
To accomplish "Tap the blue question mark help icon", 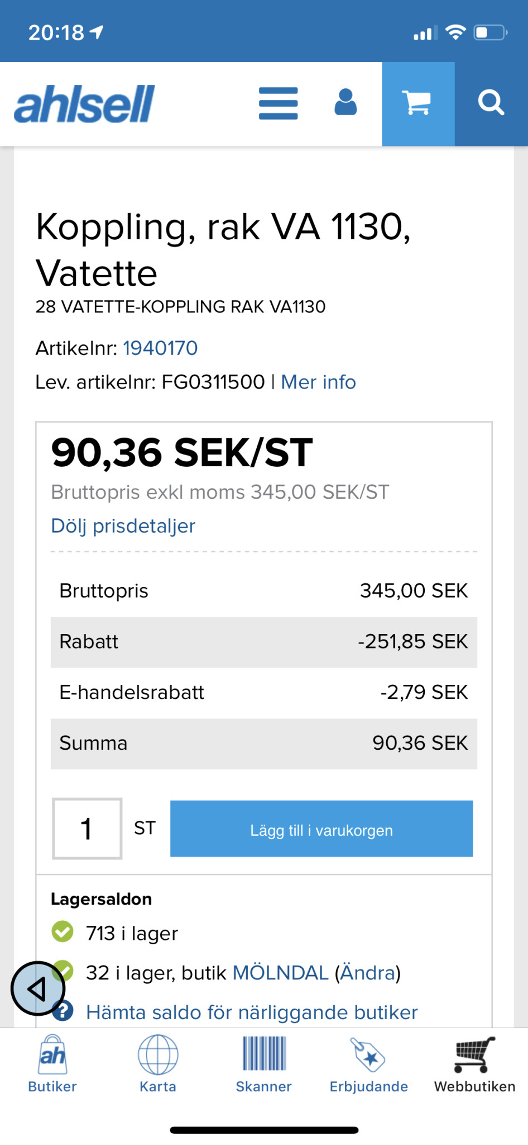I will tap(64, 1011).
